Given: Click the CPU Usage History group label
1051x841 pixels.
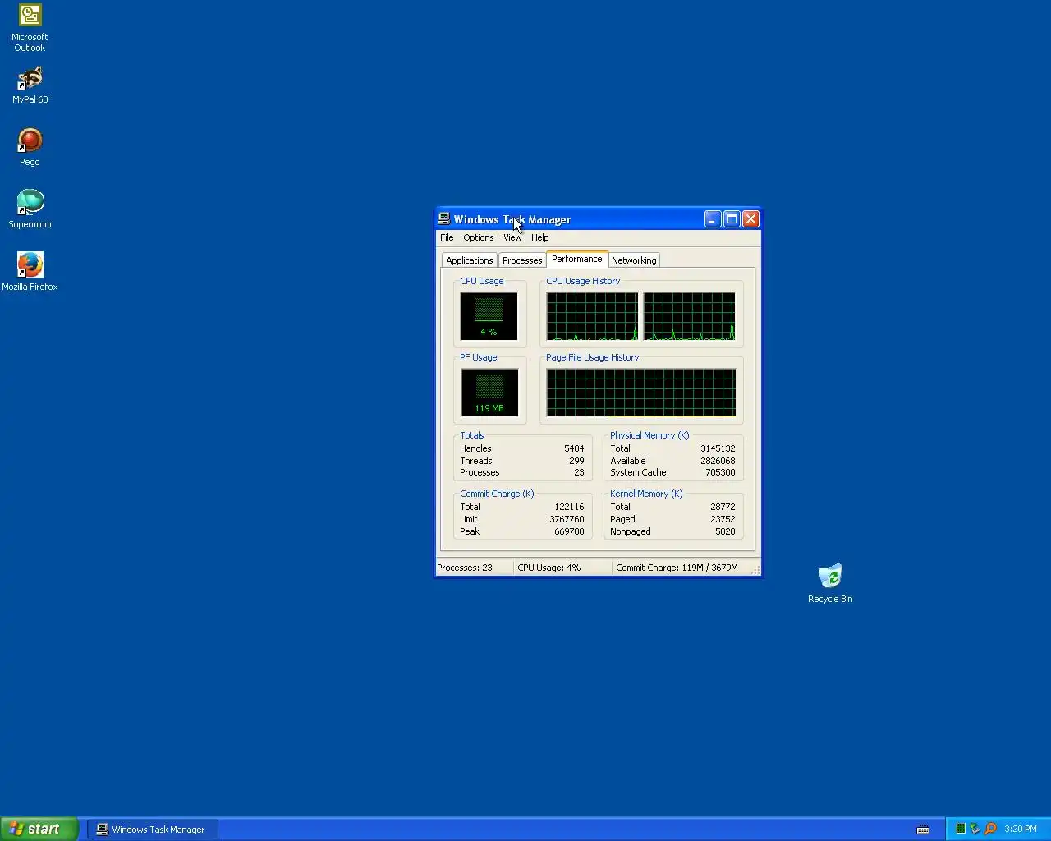Looking at the screenshot, I should coord(583,281).
